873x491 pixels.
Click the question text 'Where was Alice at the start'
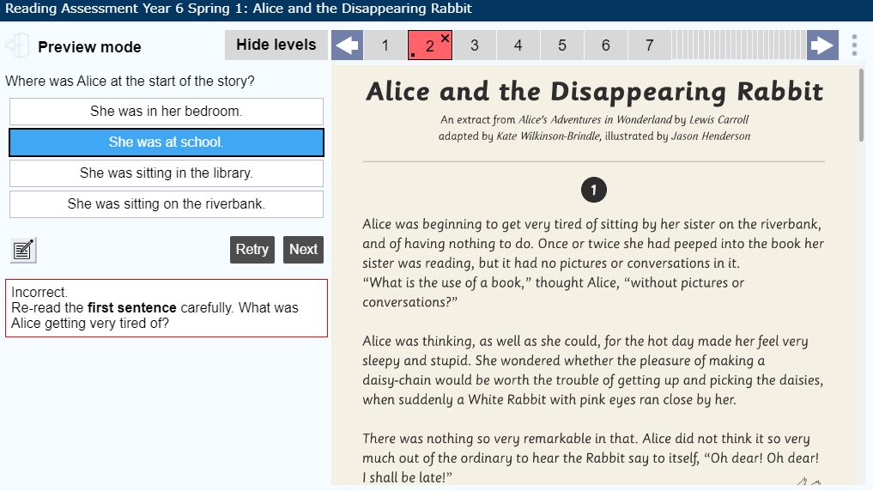130,82
